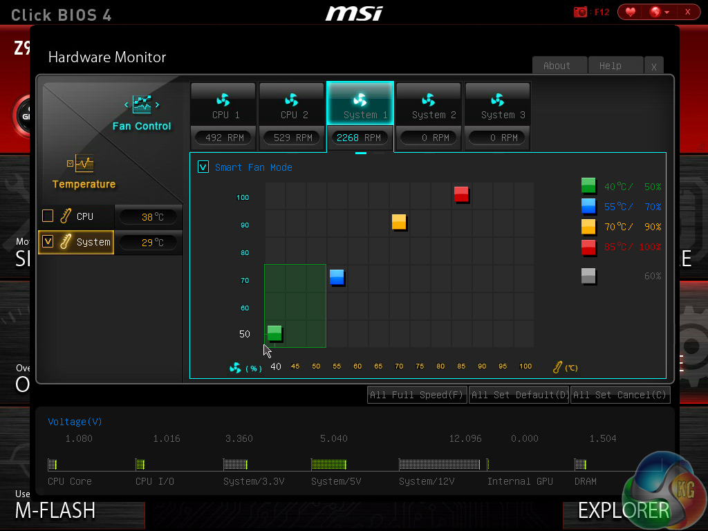Viewport: 708px width, 531px height.
Task: Click the fan icon on System 3 tab
Action: pyautogui.click(x=498, y=100)
